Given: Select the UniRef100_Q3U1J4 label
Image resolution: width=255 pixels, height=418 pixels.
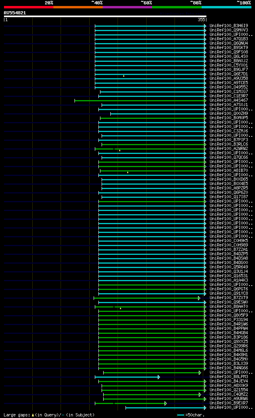Looking at the screenshot, I should pyautogui.click(x=229, y=272).
